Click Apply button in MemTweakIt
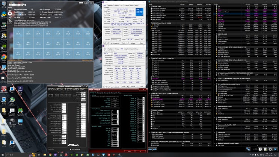Viewport: 279px width, 157px height. [130, 151]
